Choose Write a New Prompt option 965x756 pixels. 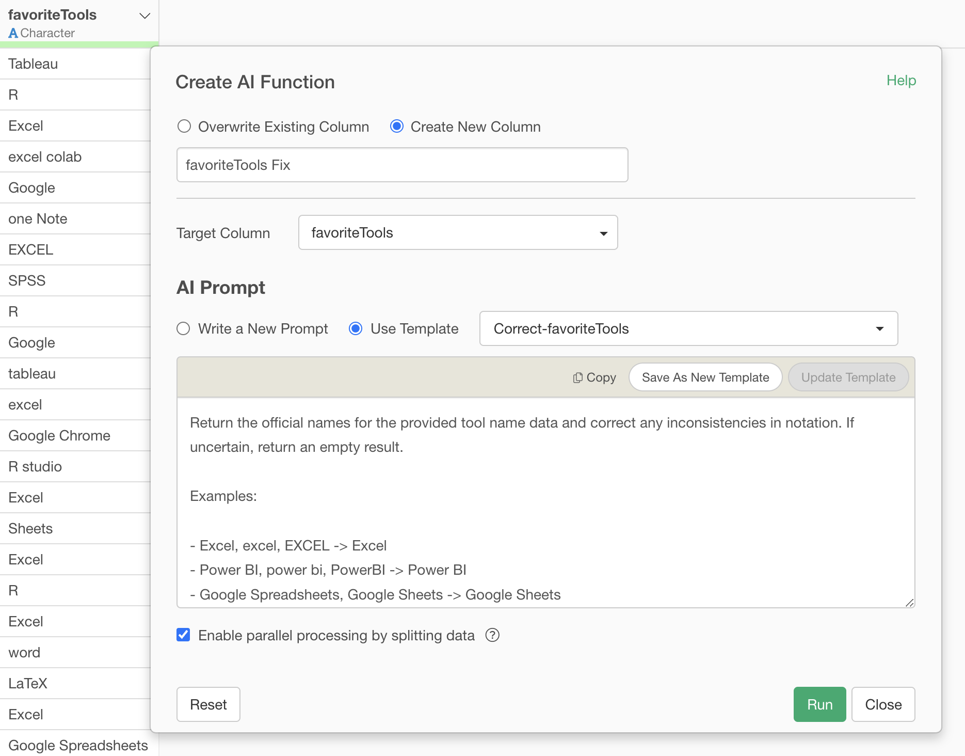click(184, 329)
